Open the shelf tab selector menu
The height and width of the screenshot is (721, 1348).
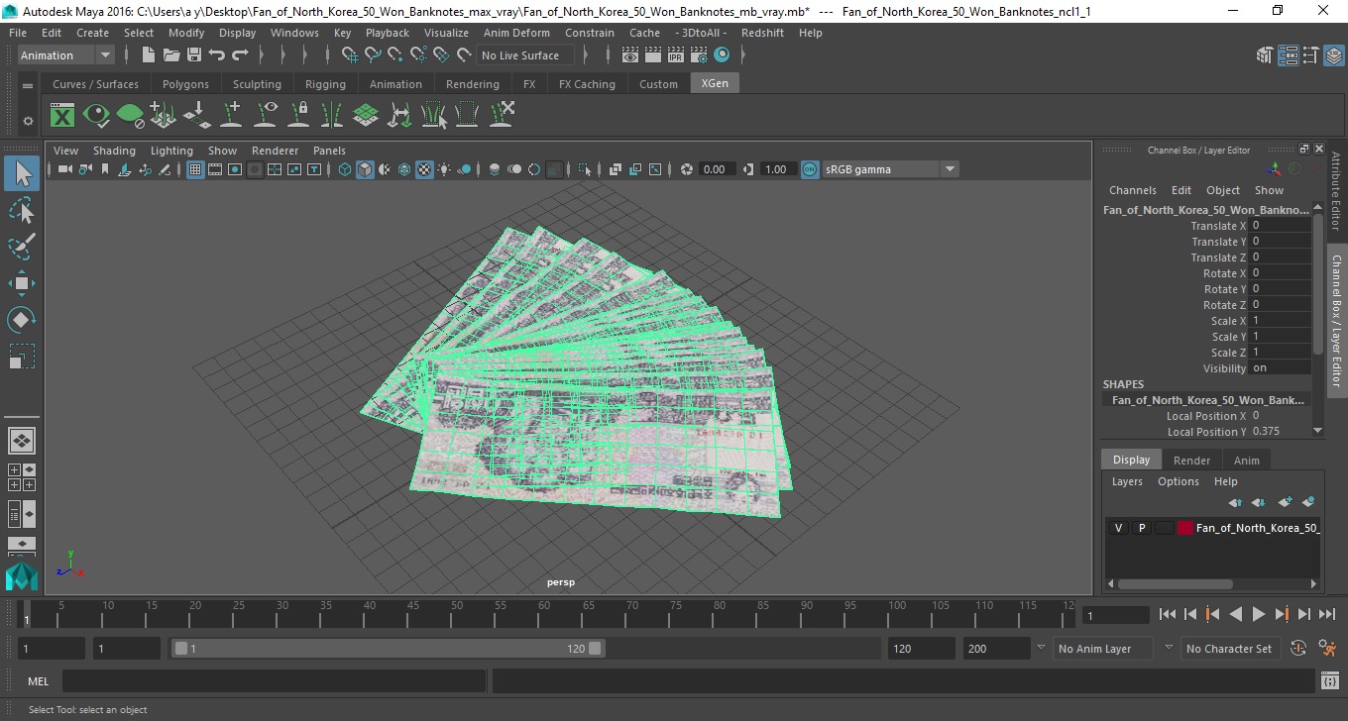point(28,86)
